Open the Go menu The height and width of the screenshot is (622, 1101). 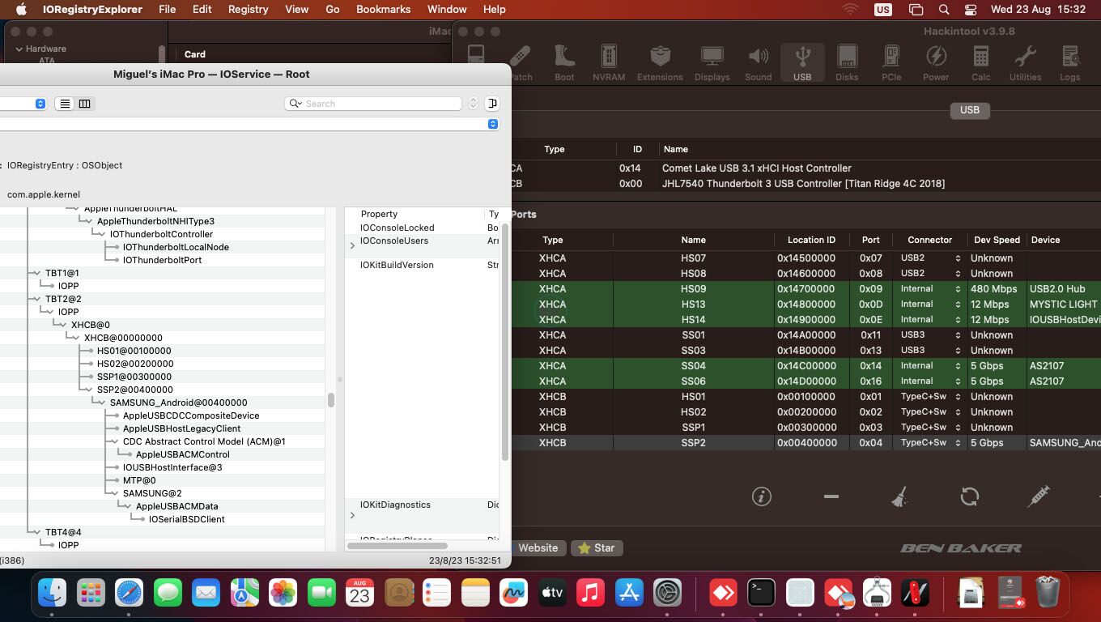(x=332, y=10)
